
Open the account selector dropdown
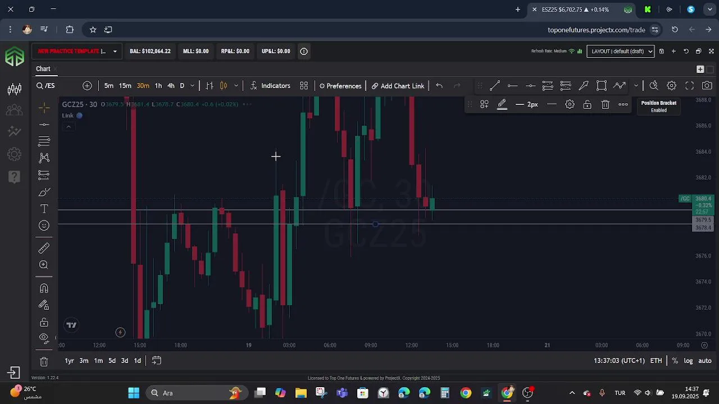tap(76, 51)
